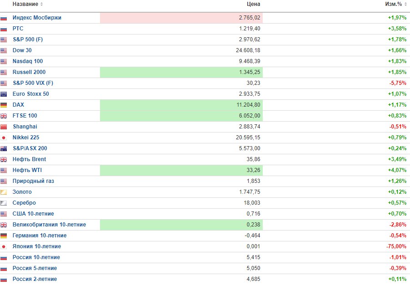
Task: Open the S&P/ASX 200 link
Action: [30, 148]
